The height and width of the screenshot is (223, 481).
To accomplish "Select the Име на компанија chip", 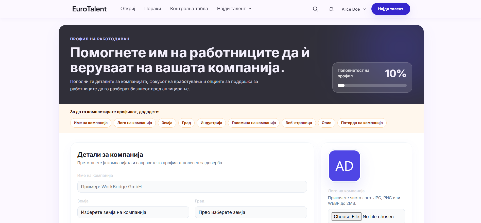I will (91, 123).
